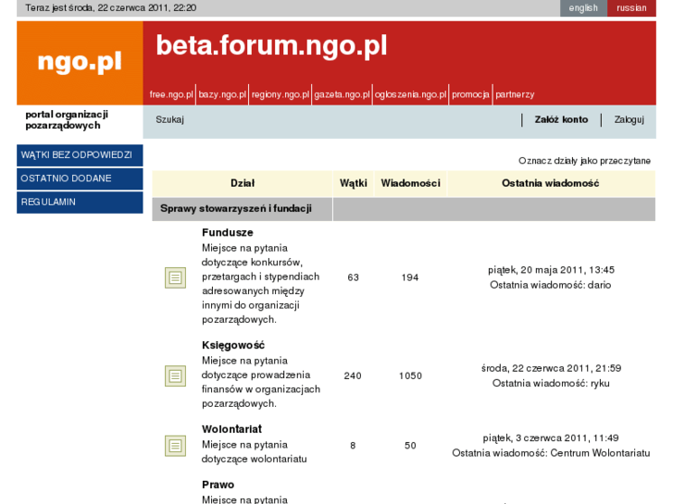
Task: Open the Księgowość forum
Action: pos(233,345)
